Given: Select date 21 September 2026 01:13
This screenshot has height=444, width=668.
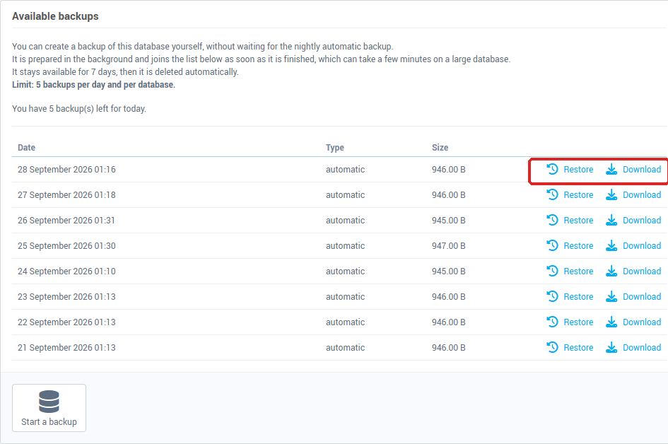Looking at the screenshot, I should click(x=66, y=348).
